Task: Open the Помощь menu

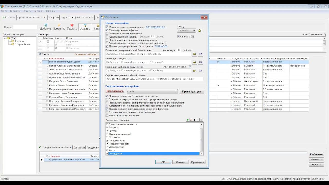Action: click(x=50, y=11)
